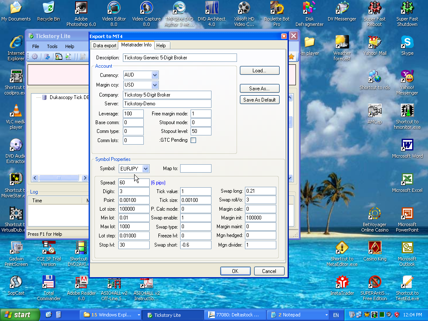This screenshot has height=321, width=428.
Task: Select the InstaTrader desktop icon
Action: pyautogui.click(x=342, y=285)
